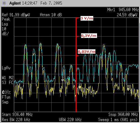
Task: Click the red vertical scale line
Action: coord(76,64)
